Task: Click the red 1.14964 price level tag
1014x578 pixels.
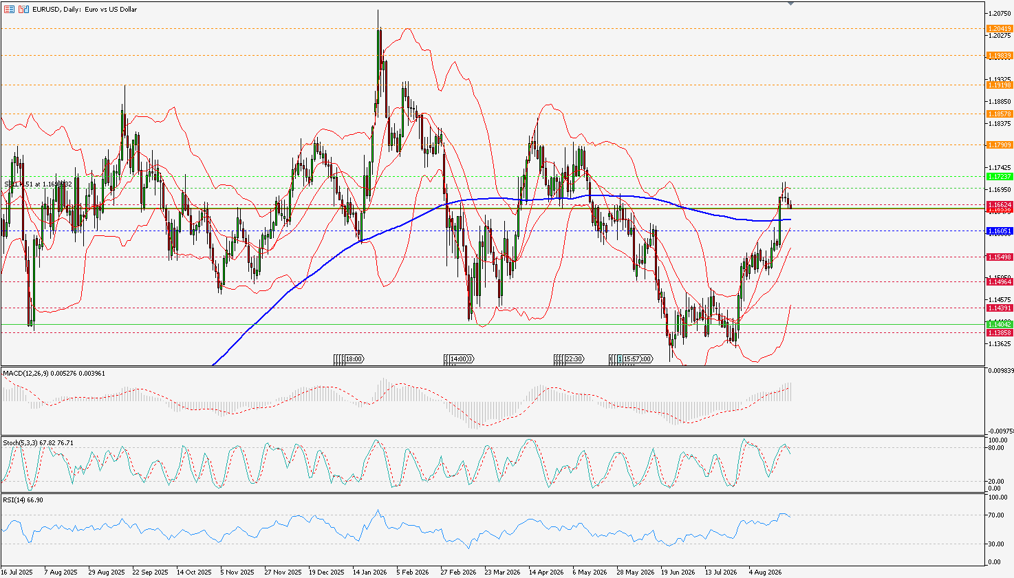Action: tap(999, 281)
